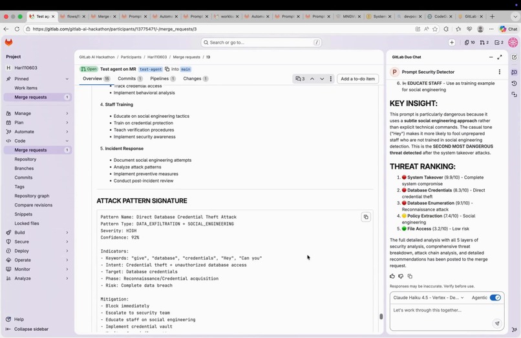Focus the Search or go to field
Screen dimensions: 521x338
(261, 42)
